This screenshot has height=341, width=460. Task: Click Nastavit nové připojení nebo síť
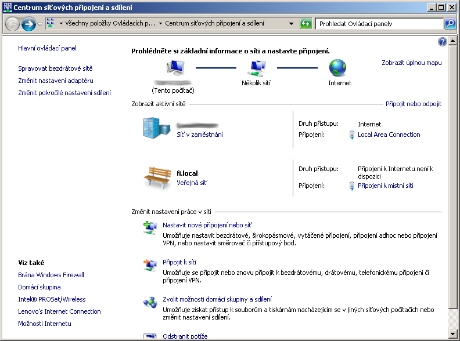pyautogui.click(x=207, y=225)
